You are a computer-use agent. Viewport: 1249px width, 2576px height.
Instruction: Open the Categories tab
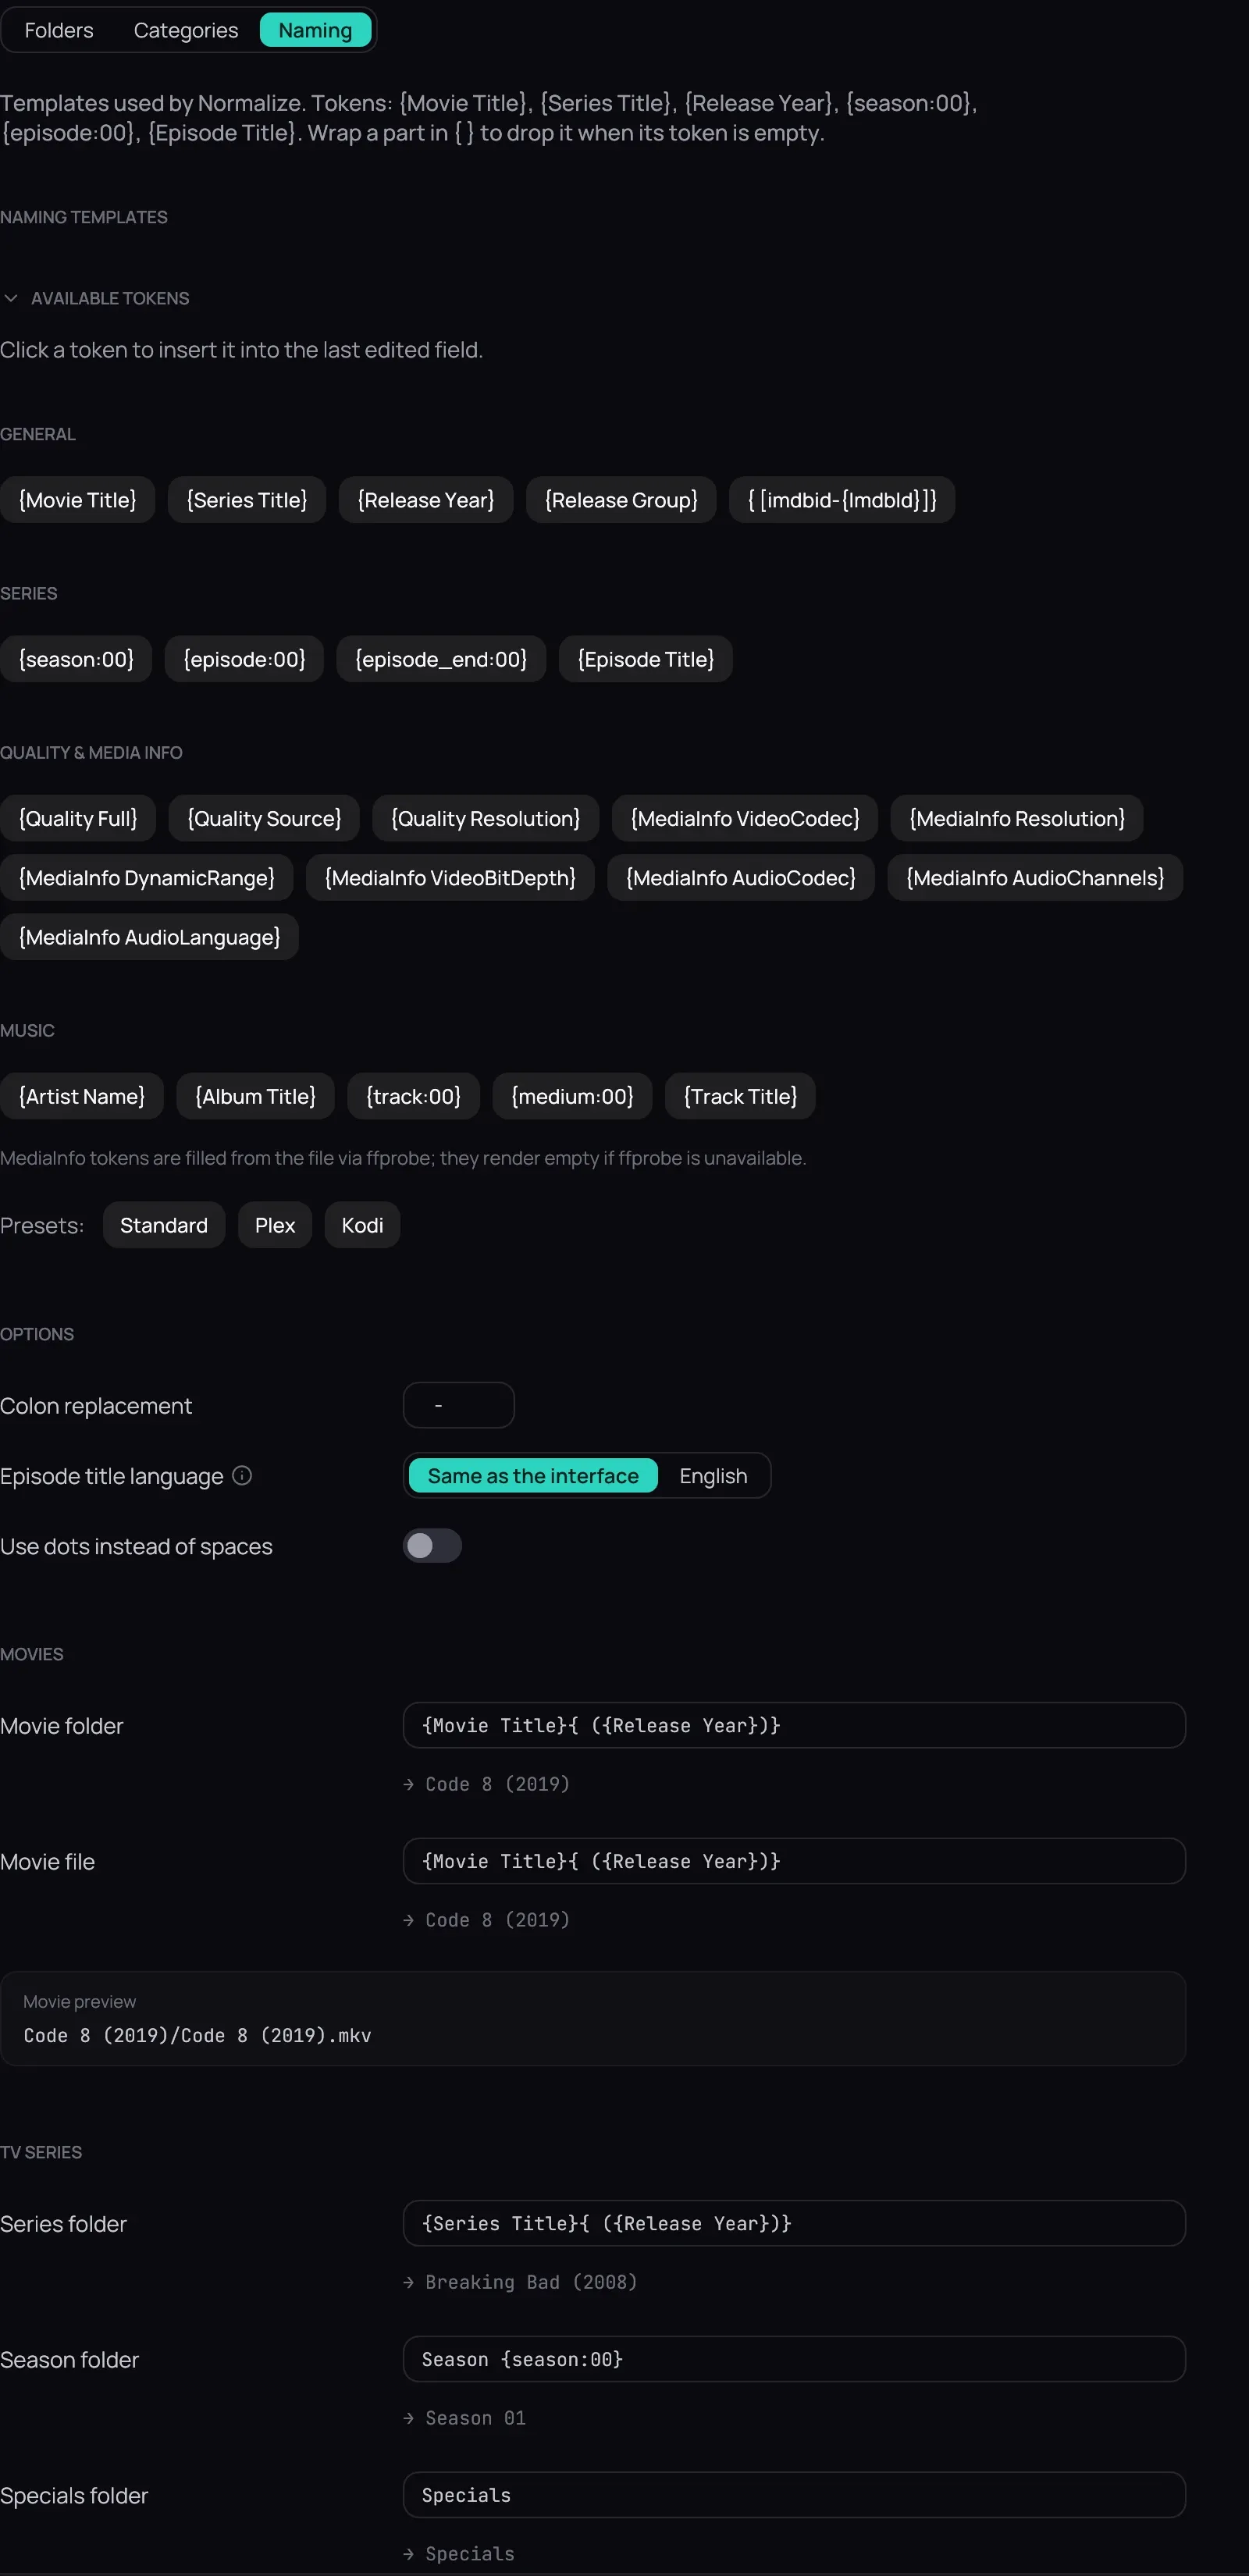tap(186, 30)
